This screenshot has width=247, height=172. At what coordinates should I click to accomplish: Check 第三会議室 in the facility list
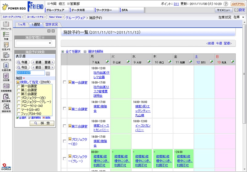tap(19, 94)
